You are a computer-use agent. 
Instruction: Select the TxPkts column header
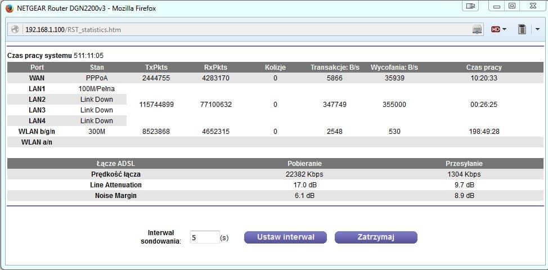[x=156, y=67]
